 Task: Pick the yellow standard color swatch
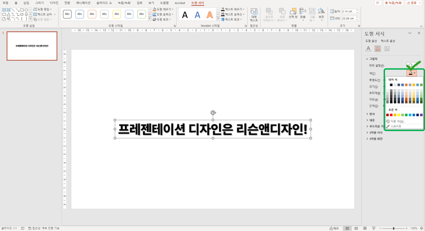pos(399,115)
